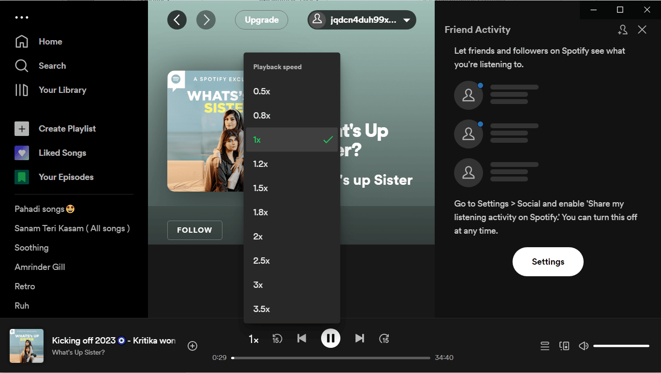Select 2x playback speed
This screenshot has width=661, height=373.
tap(292, 237)
